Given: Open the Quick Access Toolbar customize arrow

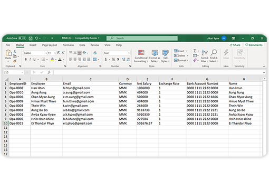Looking at the screenshot, I should (x=52, y=38).
